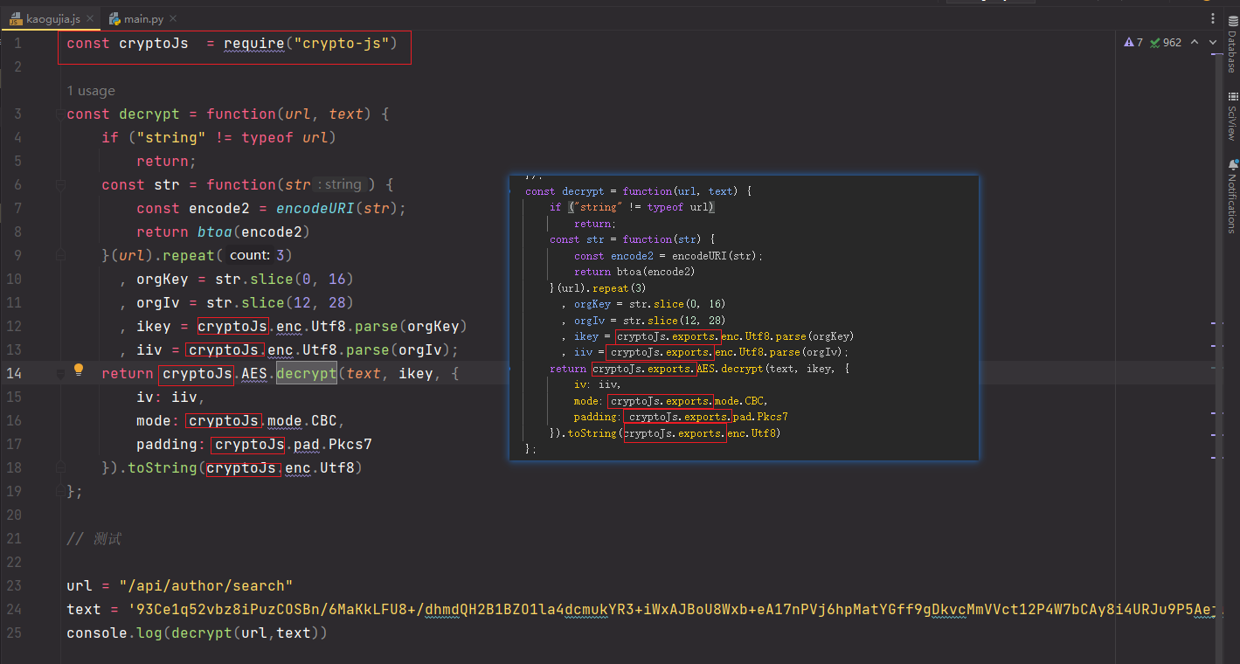Close the main.py tab

coord(171,18)
